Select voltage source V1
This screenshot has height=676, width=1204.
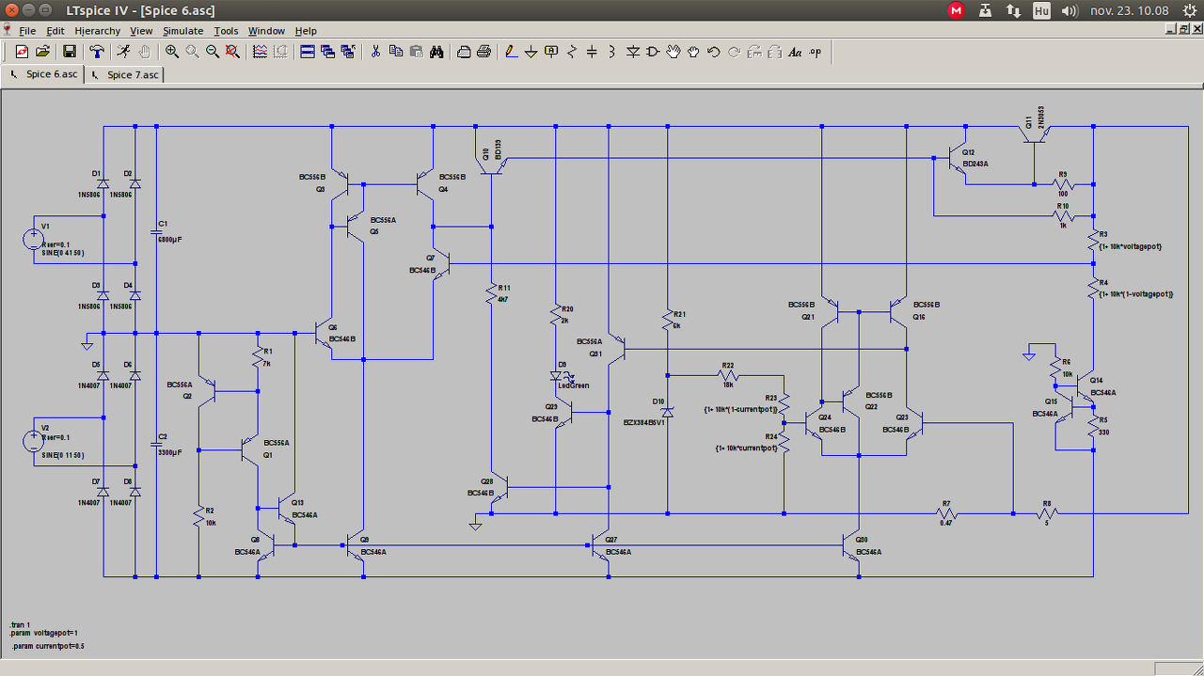[35, 239]
